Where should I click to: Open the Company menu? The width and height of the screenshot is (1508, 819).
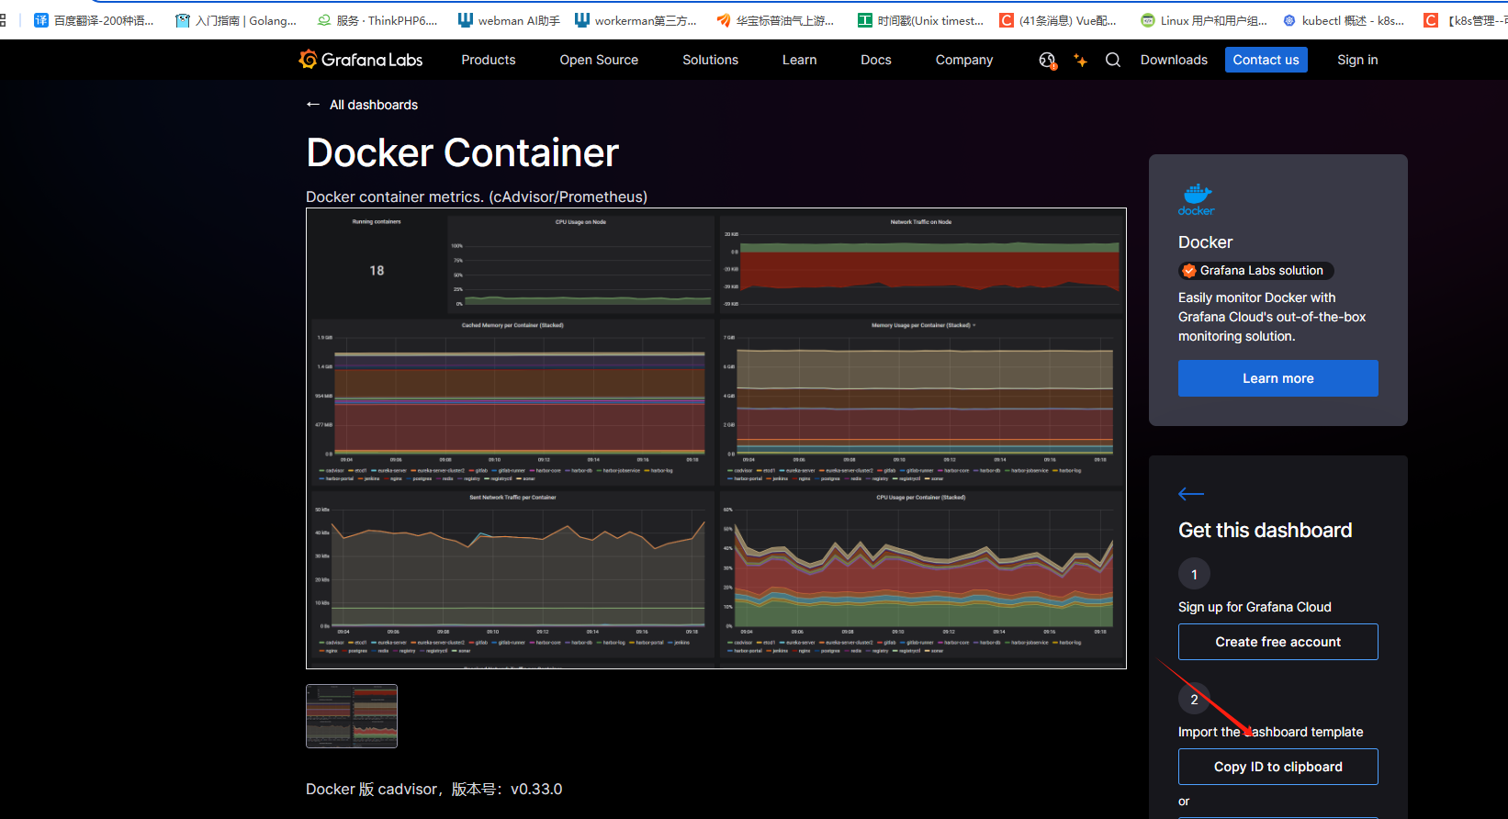[x=964, y=60]
